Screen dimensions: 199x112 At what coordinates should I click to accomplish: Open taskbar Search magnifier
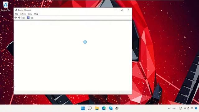90,108
